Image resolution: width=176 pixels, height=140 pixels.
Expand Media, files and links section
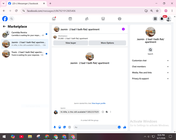point(150,72)
